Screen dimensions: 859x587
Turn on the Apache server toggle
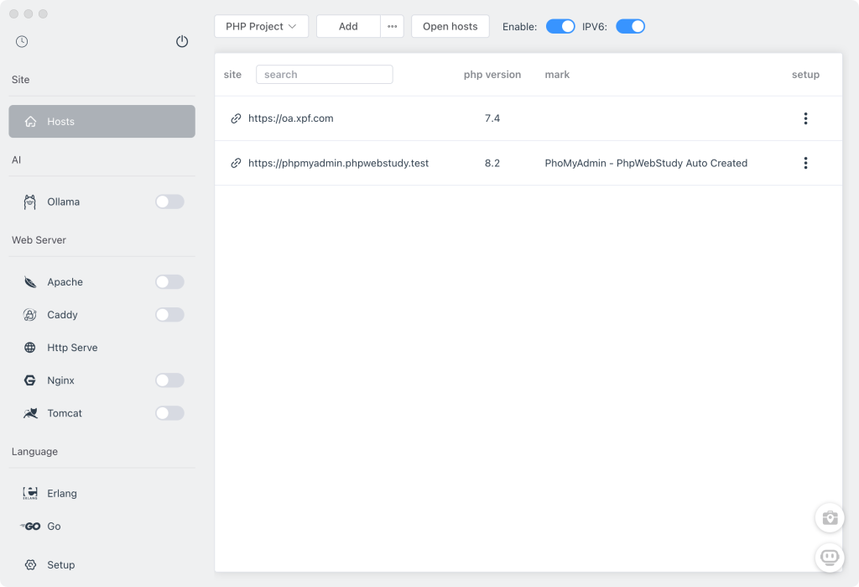169,282
